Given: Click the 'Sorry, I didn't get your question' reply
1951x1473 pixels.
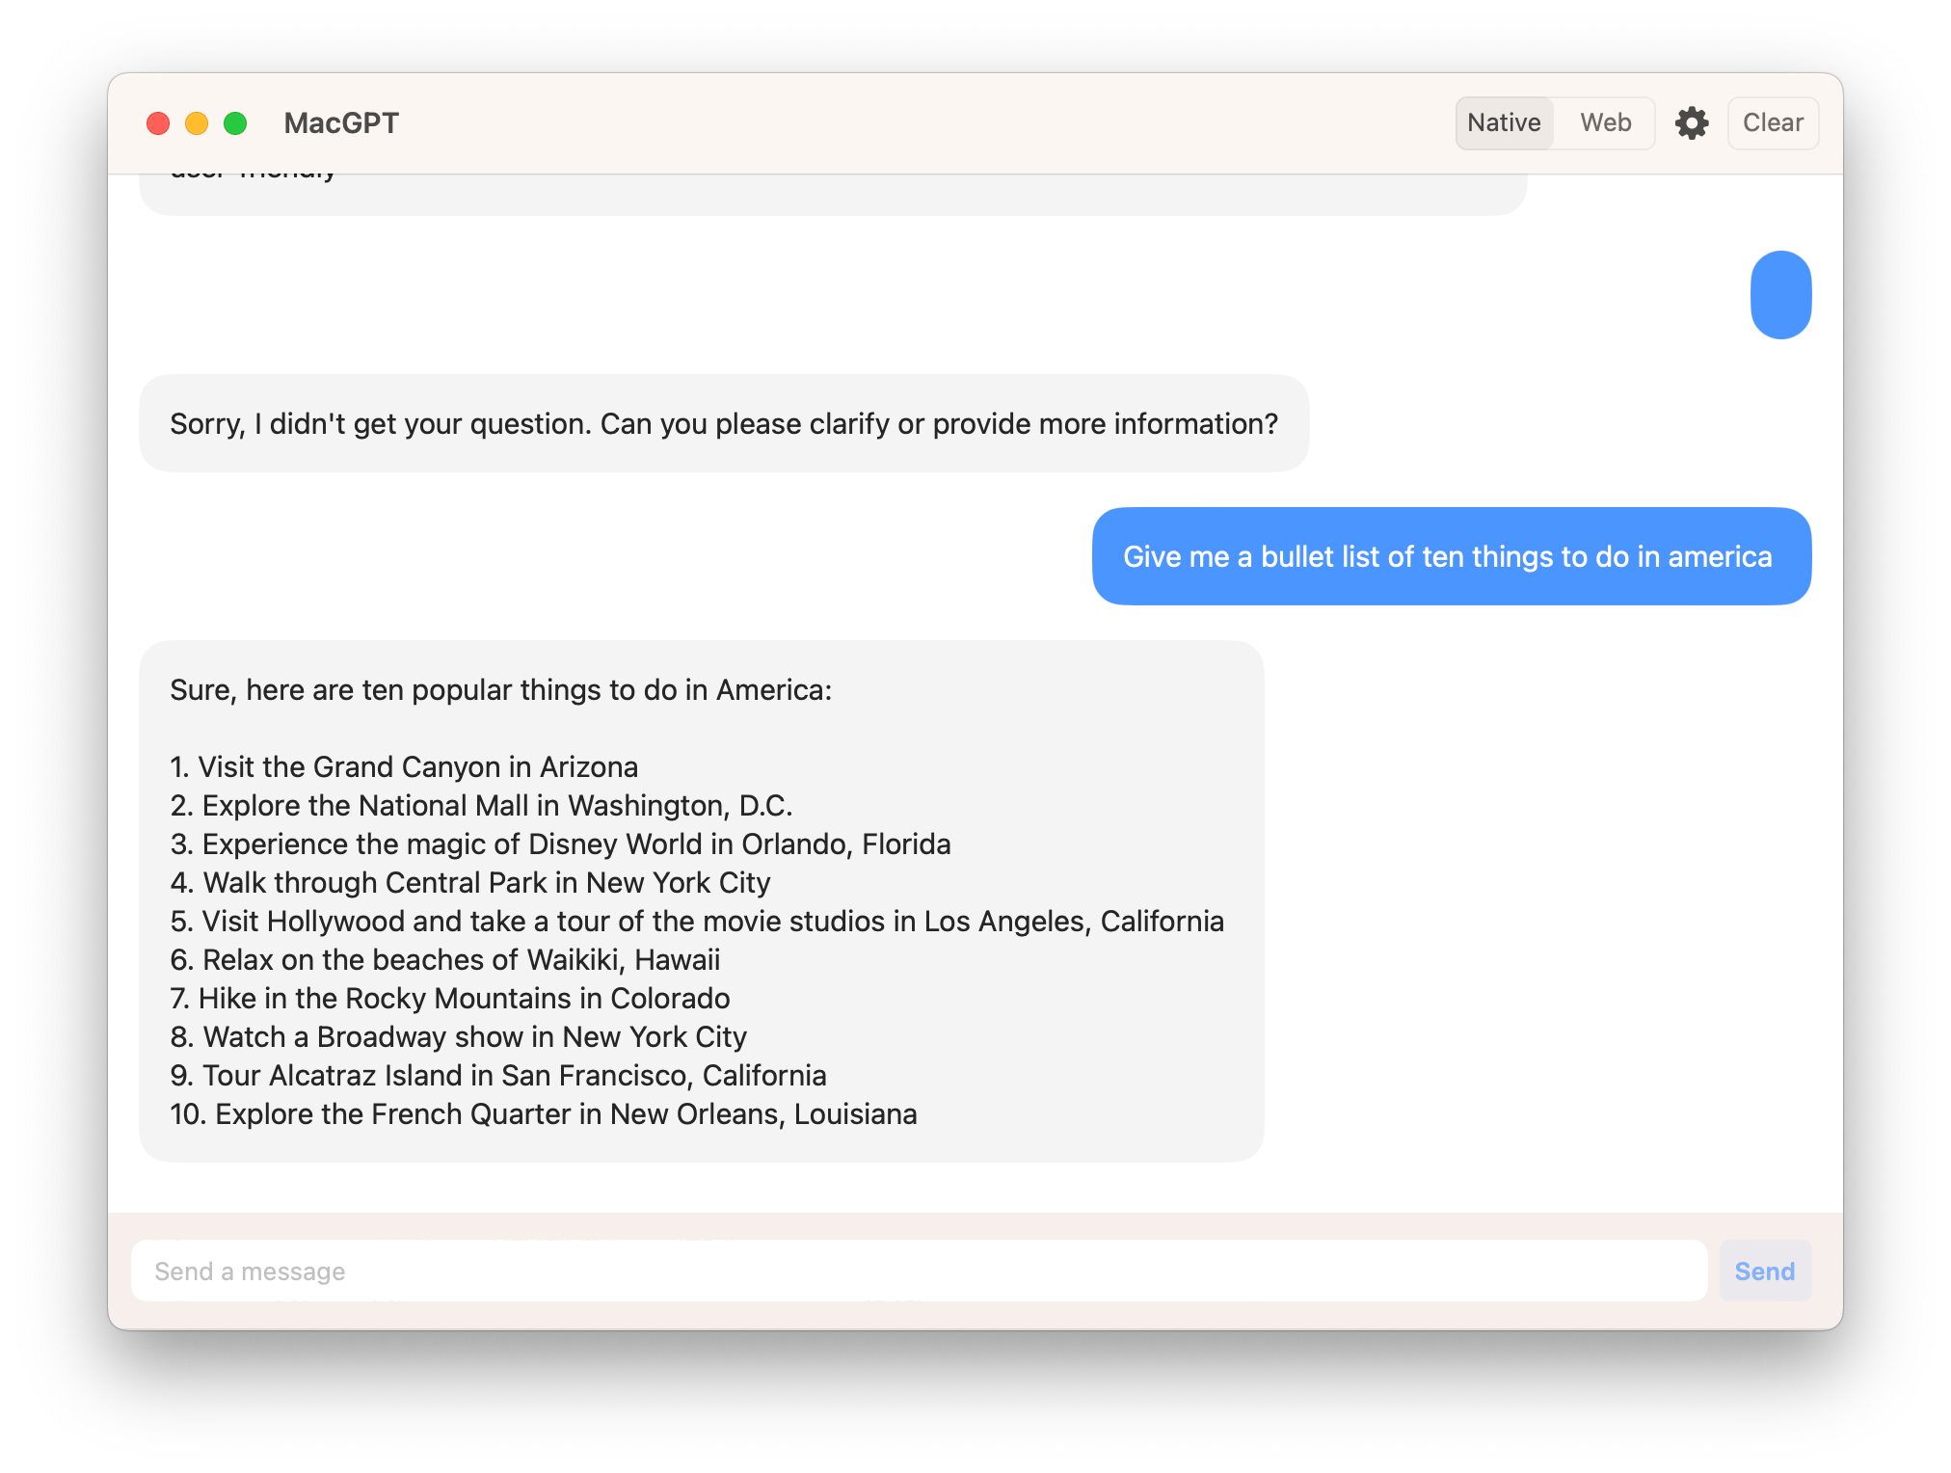Looking at the screenshot, I should 723,424.
